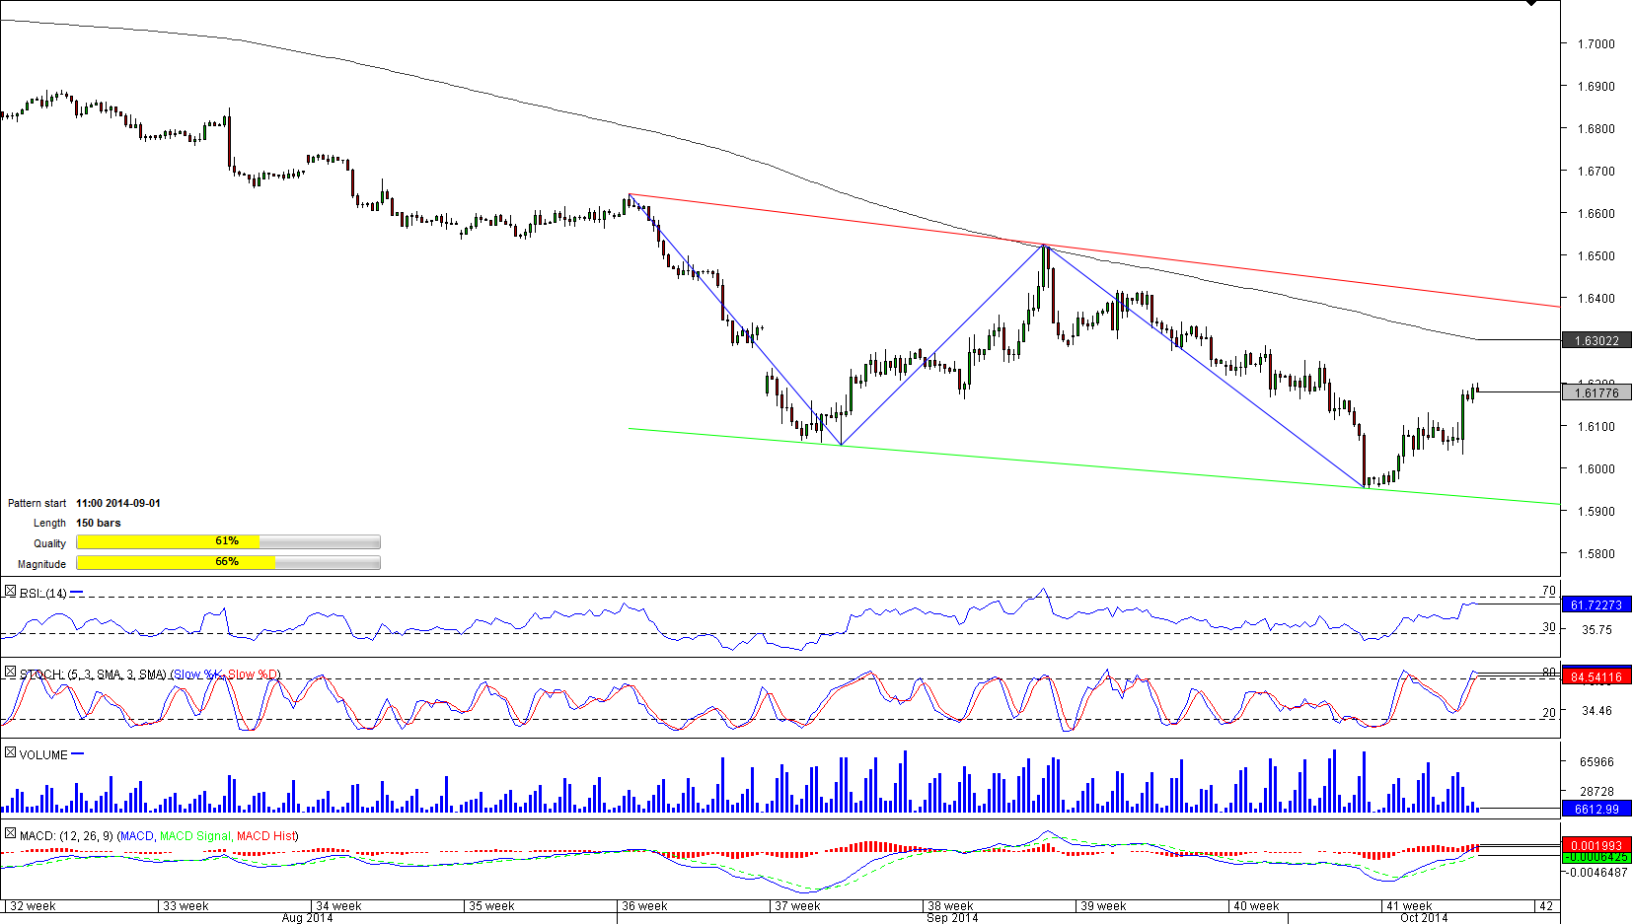Click the Slow %K legend label

[x=198, y=675]
